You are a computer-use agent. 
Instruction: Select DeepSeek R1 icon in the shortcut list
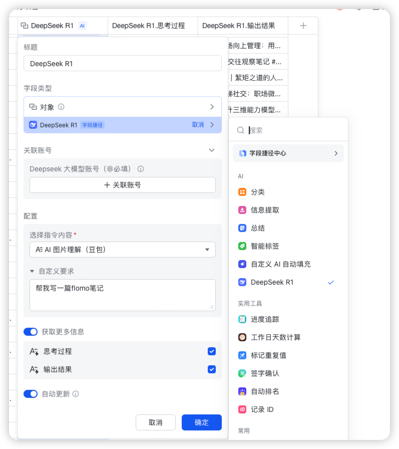pyautogui.click(x=242, y=282)
